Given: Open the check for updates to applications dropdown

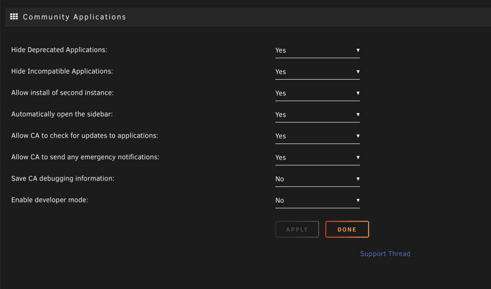Looking at the screenshot, I should (318, 136).
